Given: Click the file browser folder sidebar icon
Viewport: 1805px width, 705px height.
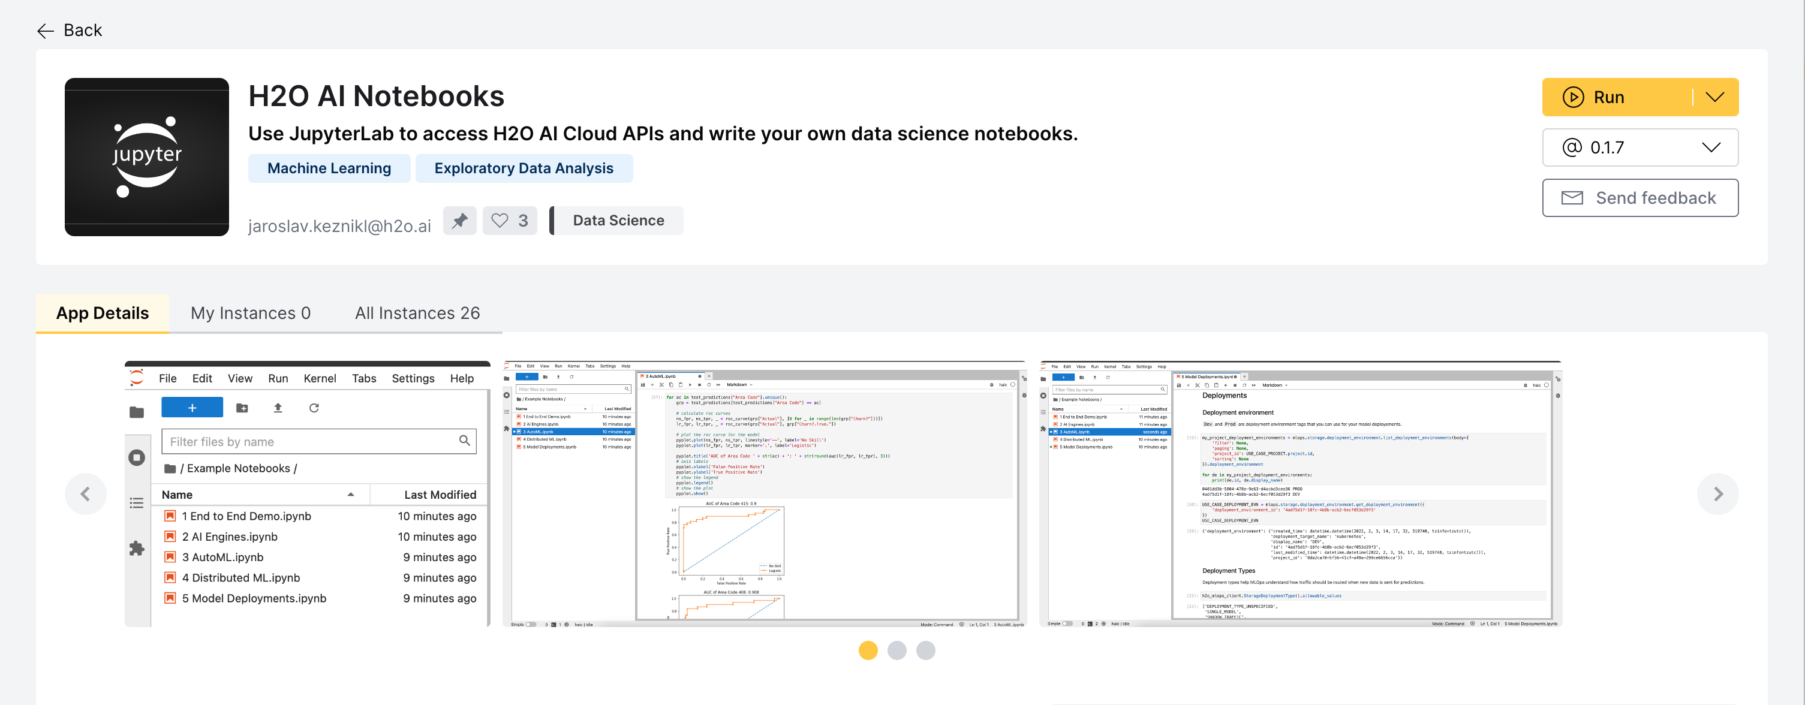Looking at the screenshot, I should (137, 412).
